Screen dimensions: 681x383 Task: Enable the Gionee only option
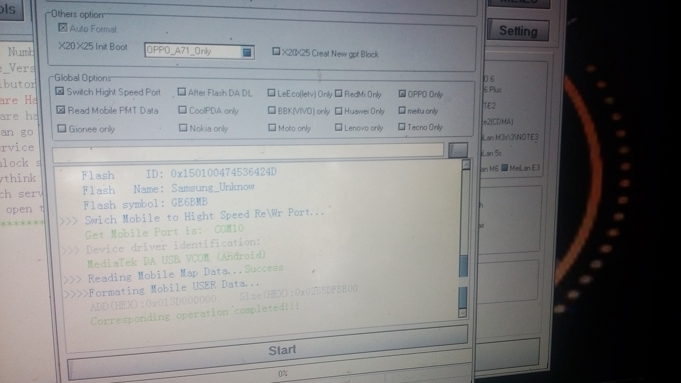[62, 129]
